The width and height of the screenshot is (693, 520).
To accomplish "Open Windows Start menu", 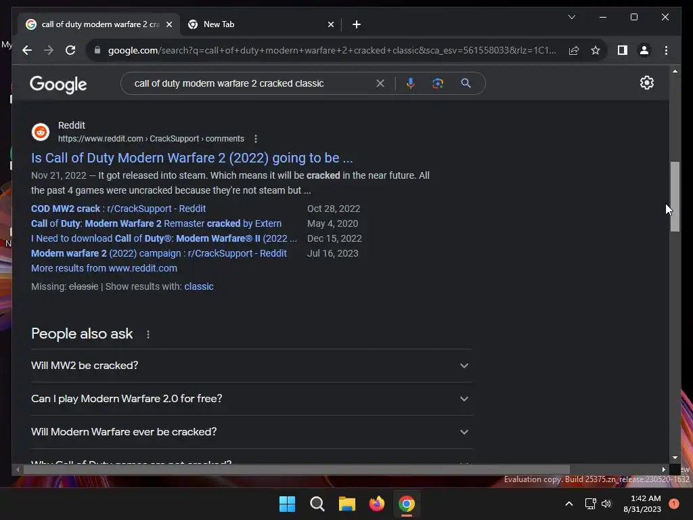I will 287,504.
